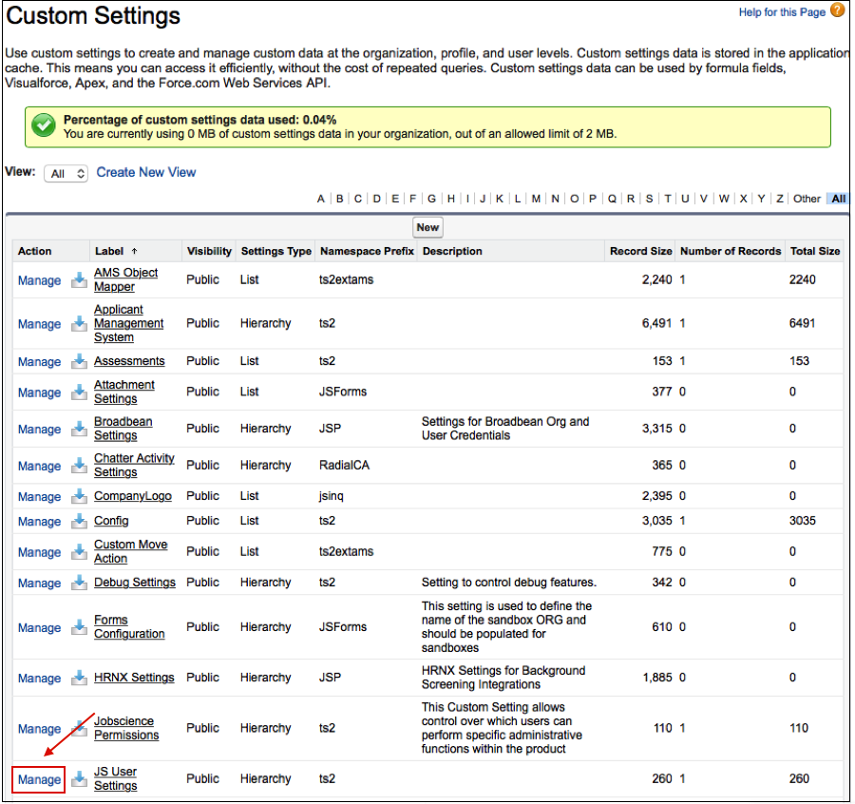Filter list by letter J
The image size is (855, 804).
pyautogui.click(x=483, y=199)
